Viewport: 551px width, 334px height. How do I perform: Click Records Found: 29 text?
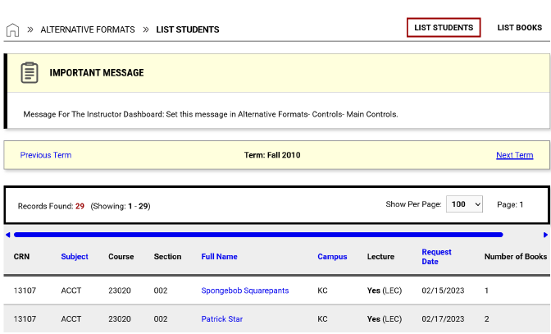[51, 206]
